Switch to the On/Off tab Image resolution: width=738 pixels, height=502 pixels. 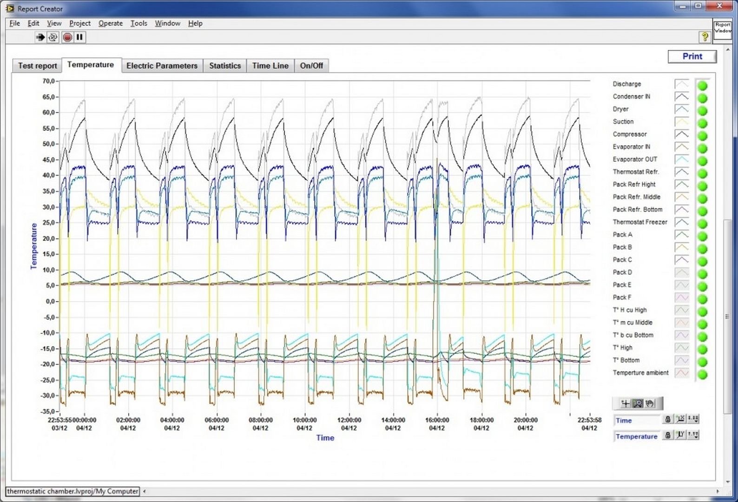coord(311,66)
